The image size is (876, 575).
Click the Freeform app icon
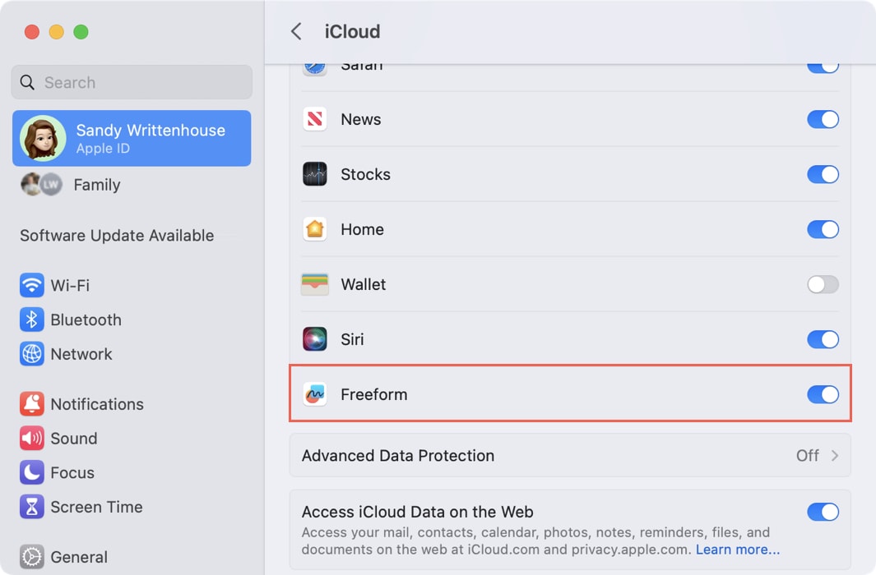[315, 394]
